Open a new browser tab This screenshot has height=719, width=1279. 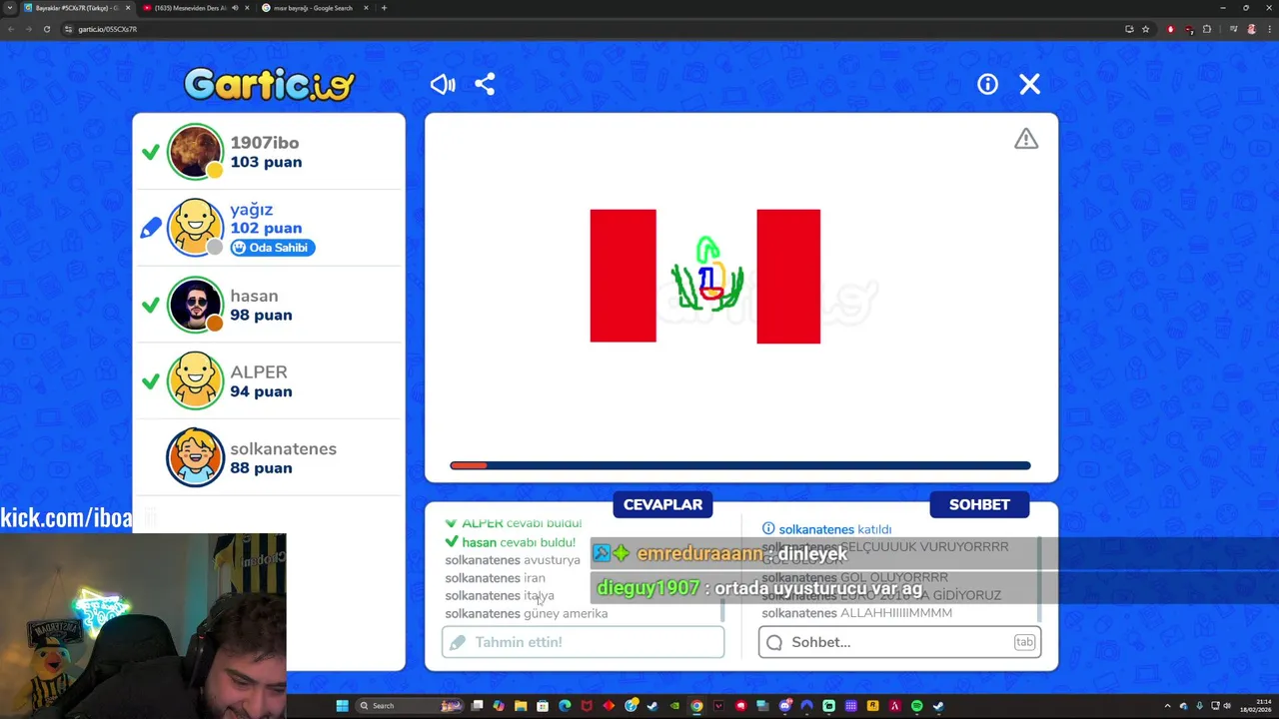coord(384,8)
